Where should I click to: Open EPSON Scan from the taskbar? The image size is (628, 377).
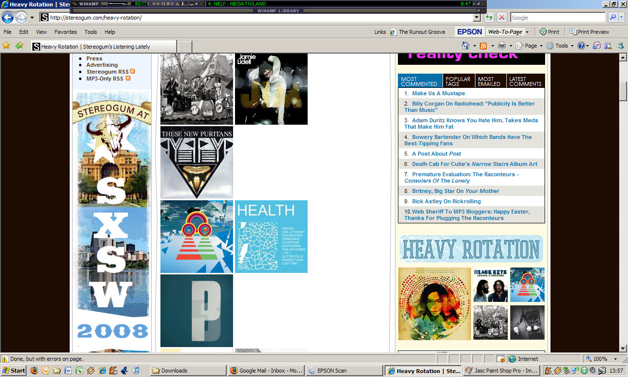[344, 371]
